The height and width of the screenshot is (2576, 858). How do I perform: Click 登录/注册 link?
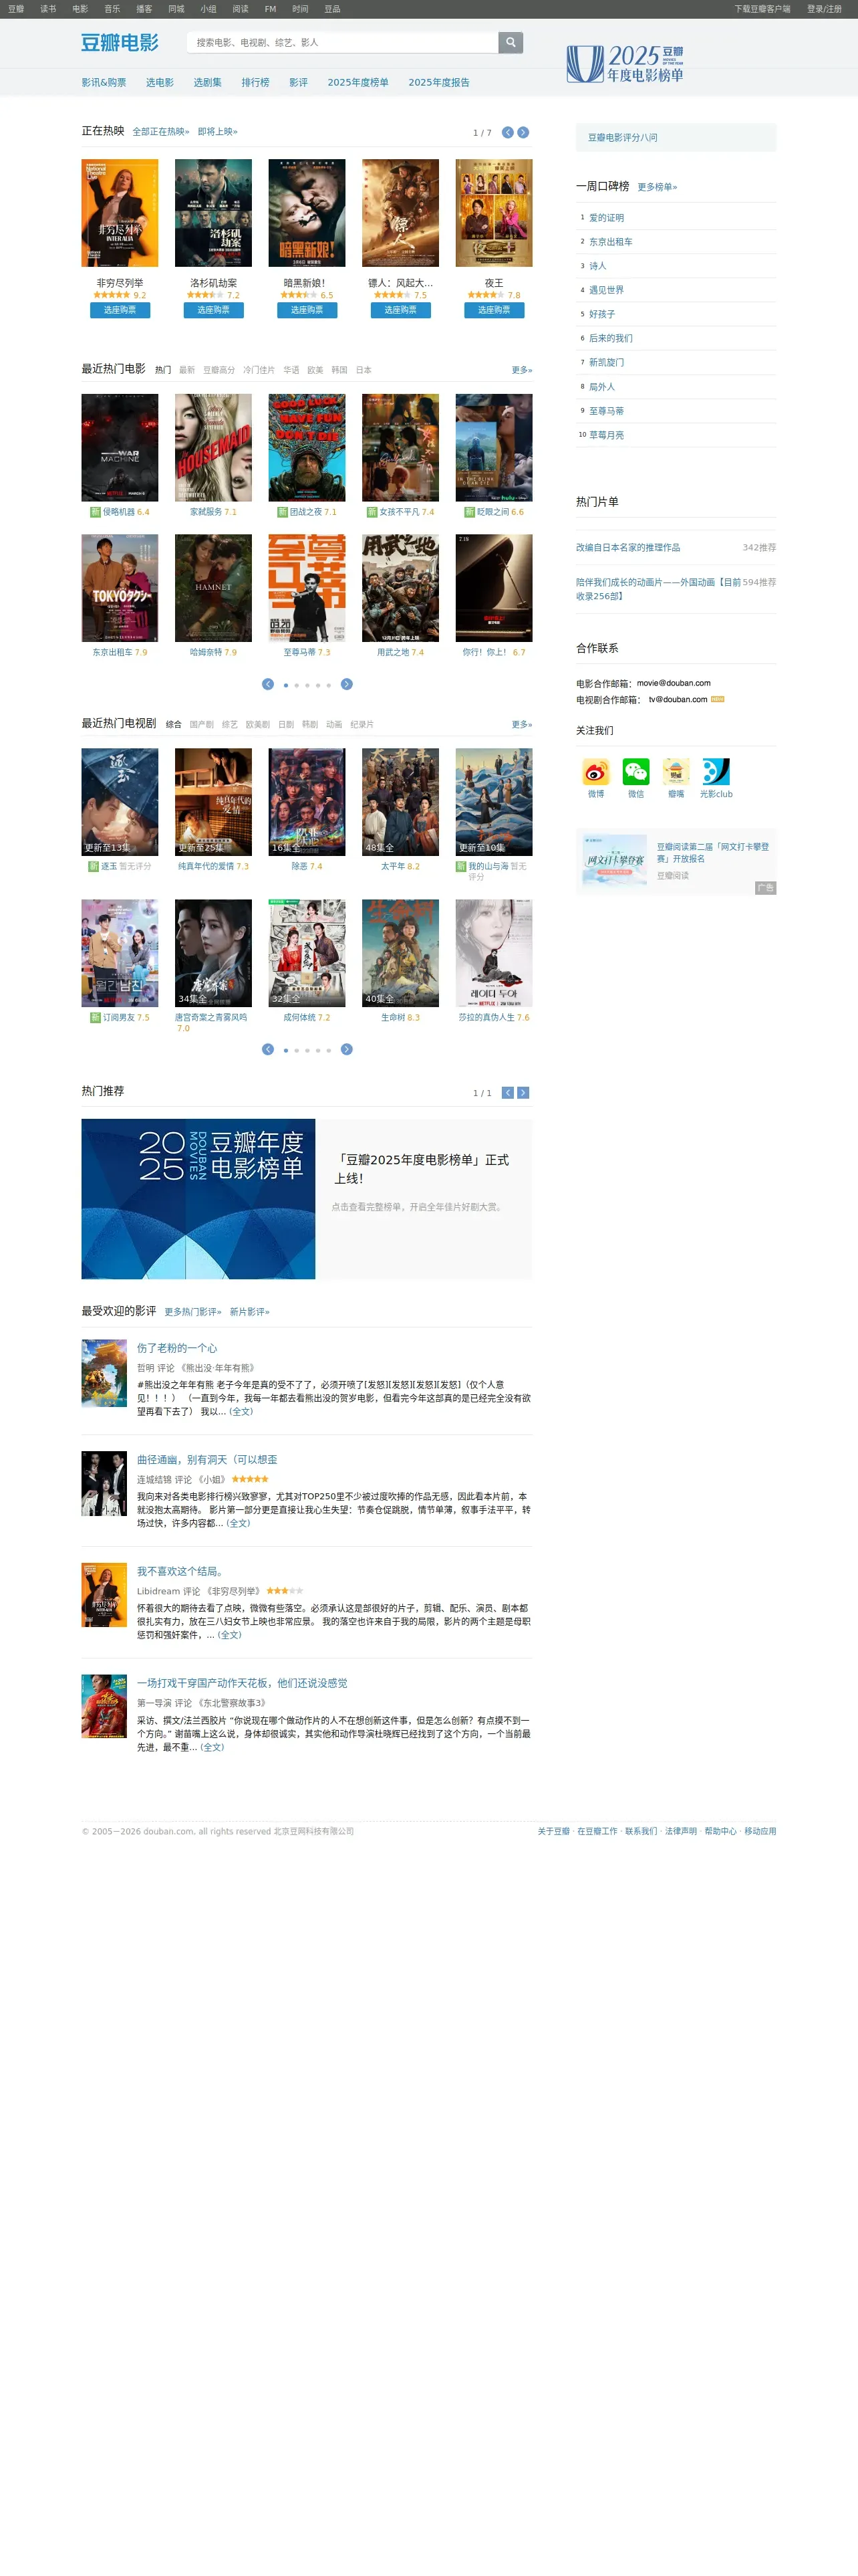tap(824, 9)
